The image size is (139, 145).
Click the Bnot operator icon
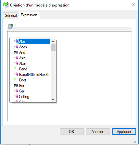pos(16,80)
